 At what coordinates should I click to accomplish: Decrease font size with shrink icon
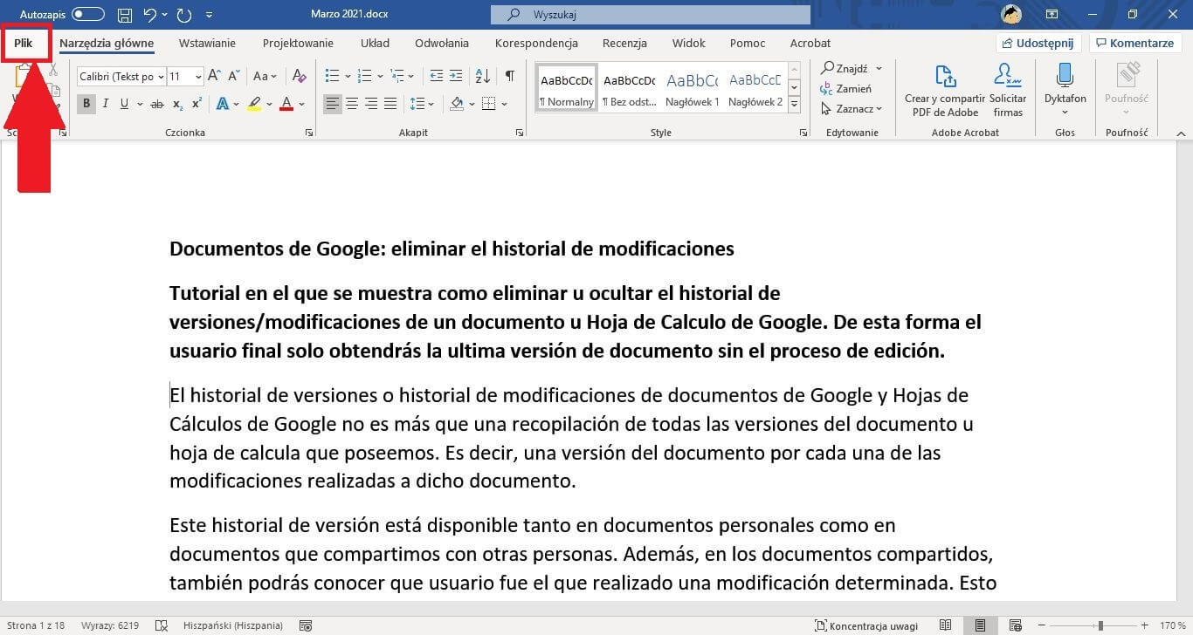click(x=234, y=77)
